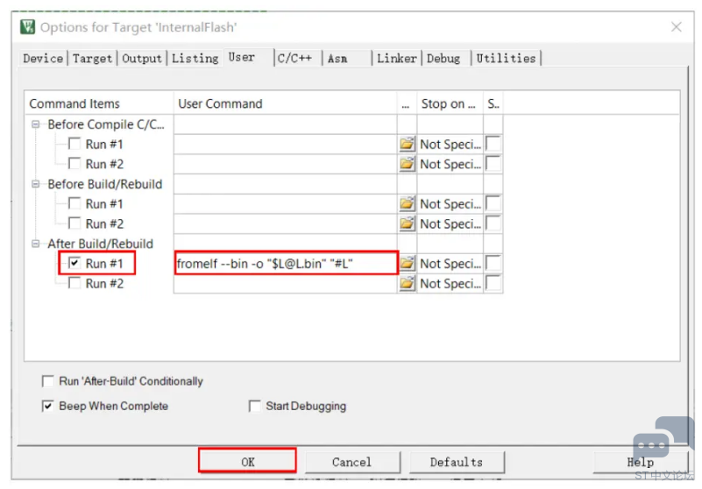Click the Before Build/Rebuild Run #1 command field
Viewport: 702px width, 489px height.
pyautogui.click(x=286, y=203)
